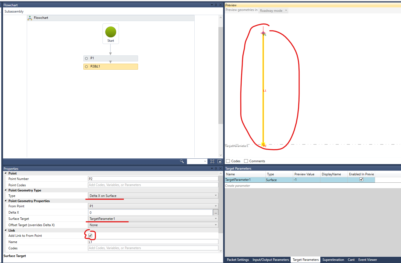Open the Roadway mode dropdown
The width and height of the screenshot is (401, 263).
[274, 10]
